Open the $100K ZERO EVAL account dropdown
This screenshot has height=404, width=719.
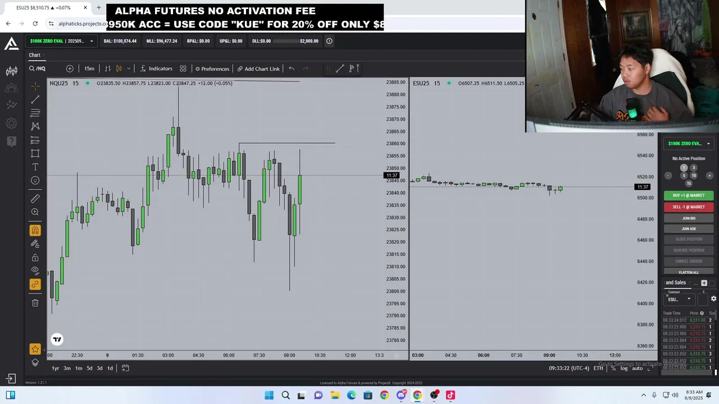pos(61,41)
